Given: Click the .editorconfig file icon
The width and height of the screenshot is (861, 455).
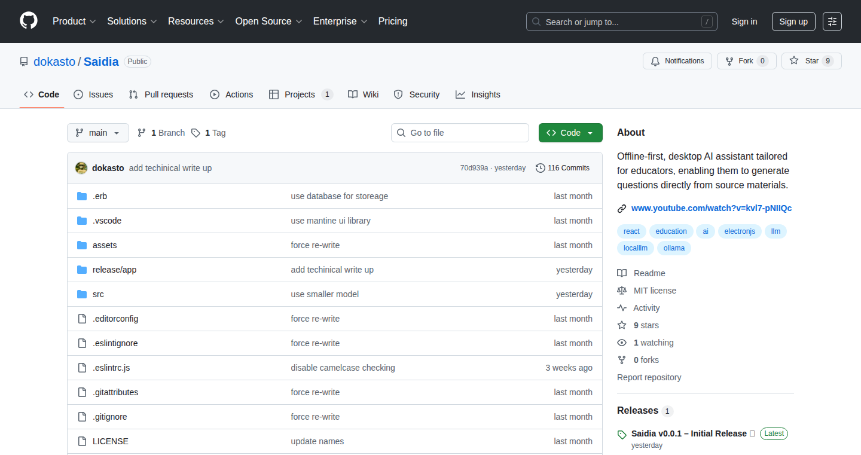Looking at the screenshot, I should tap(82, 319).
